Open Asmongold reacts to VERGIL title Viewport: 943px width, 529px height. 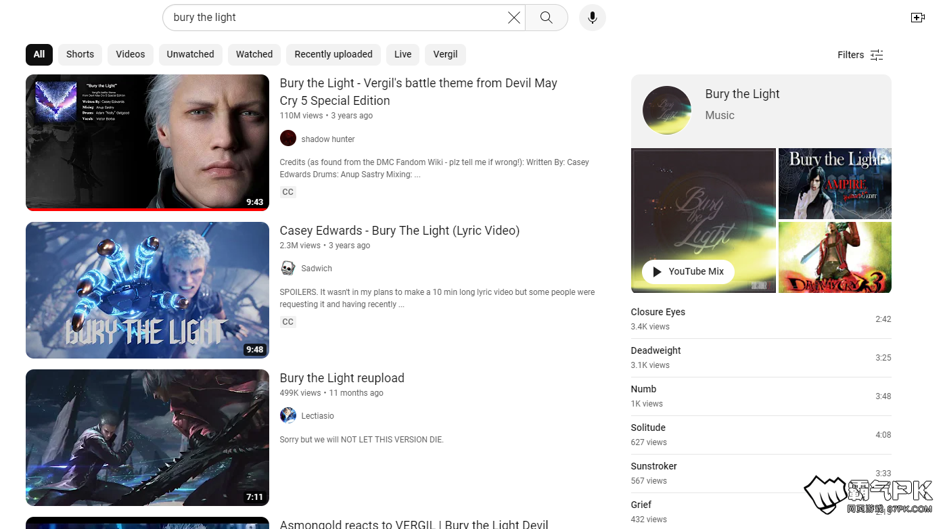click(x=414, y=524)
